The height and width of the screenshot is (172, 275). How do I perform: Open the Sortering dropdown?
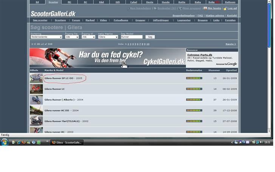(x=46, y=37)
